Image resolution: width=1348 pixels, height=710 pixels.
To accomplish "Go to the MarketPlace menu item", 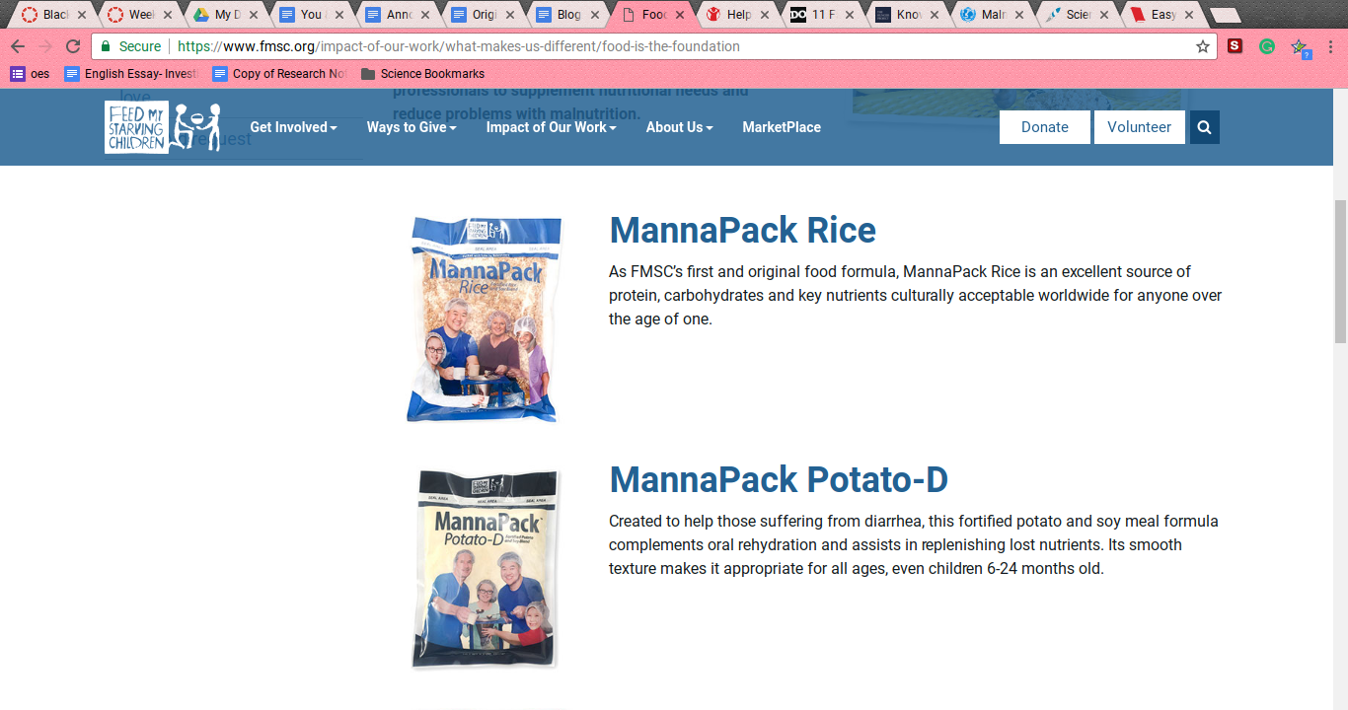I will point(782,127).
